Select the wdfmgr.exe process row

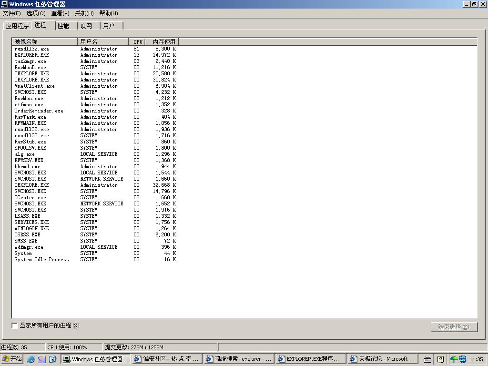click(x=95, y=247)
